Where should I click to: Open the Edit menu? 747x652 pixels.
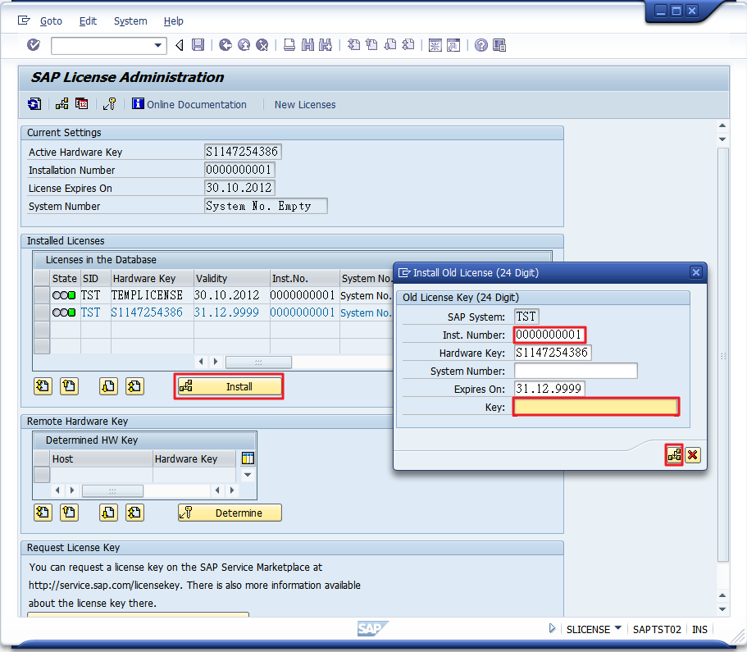[88, 21]
